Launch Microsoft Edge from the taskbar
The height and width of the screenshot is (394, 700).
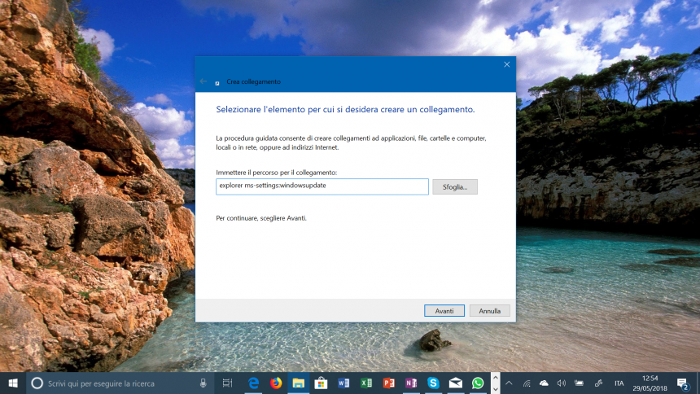point(254,383)
